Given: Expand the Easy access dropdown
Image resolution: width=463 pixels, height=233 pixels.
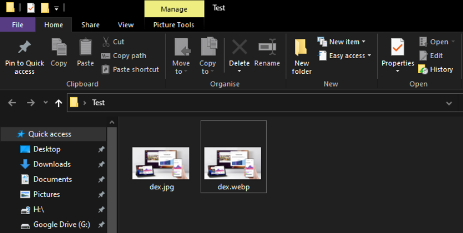Looking at the screenshot, I should pos(344,56).
